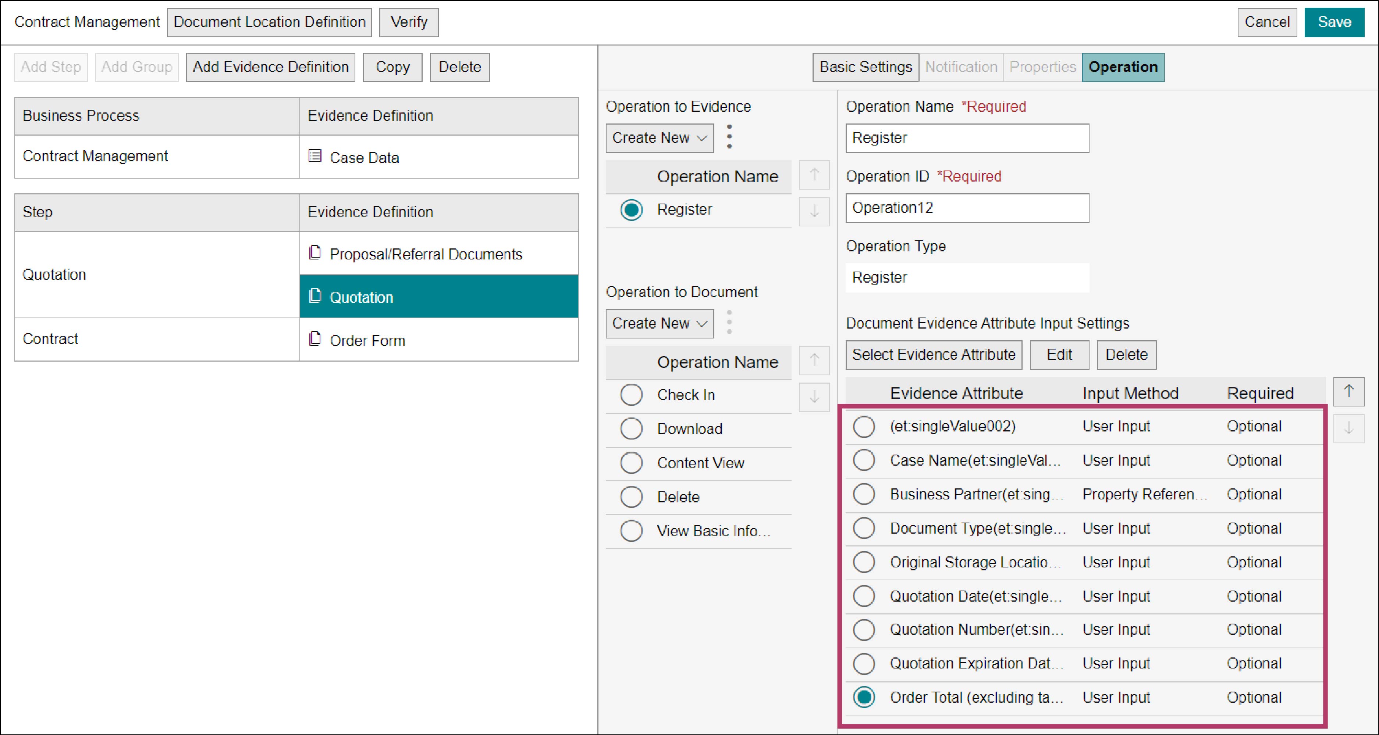Click the Delete button in the left toolbar

459,67
